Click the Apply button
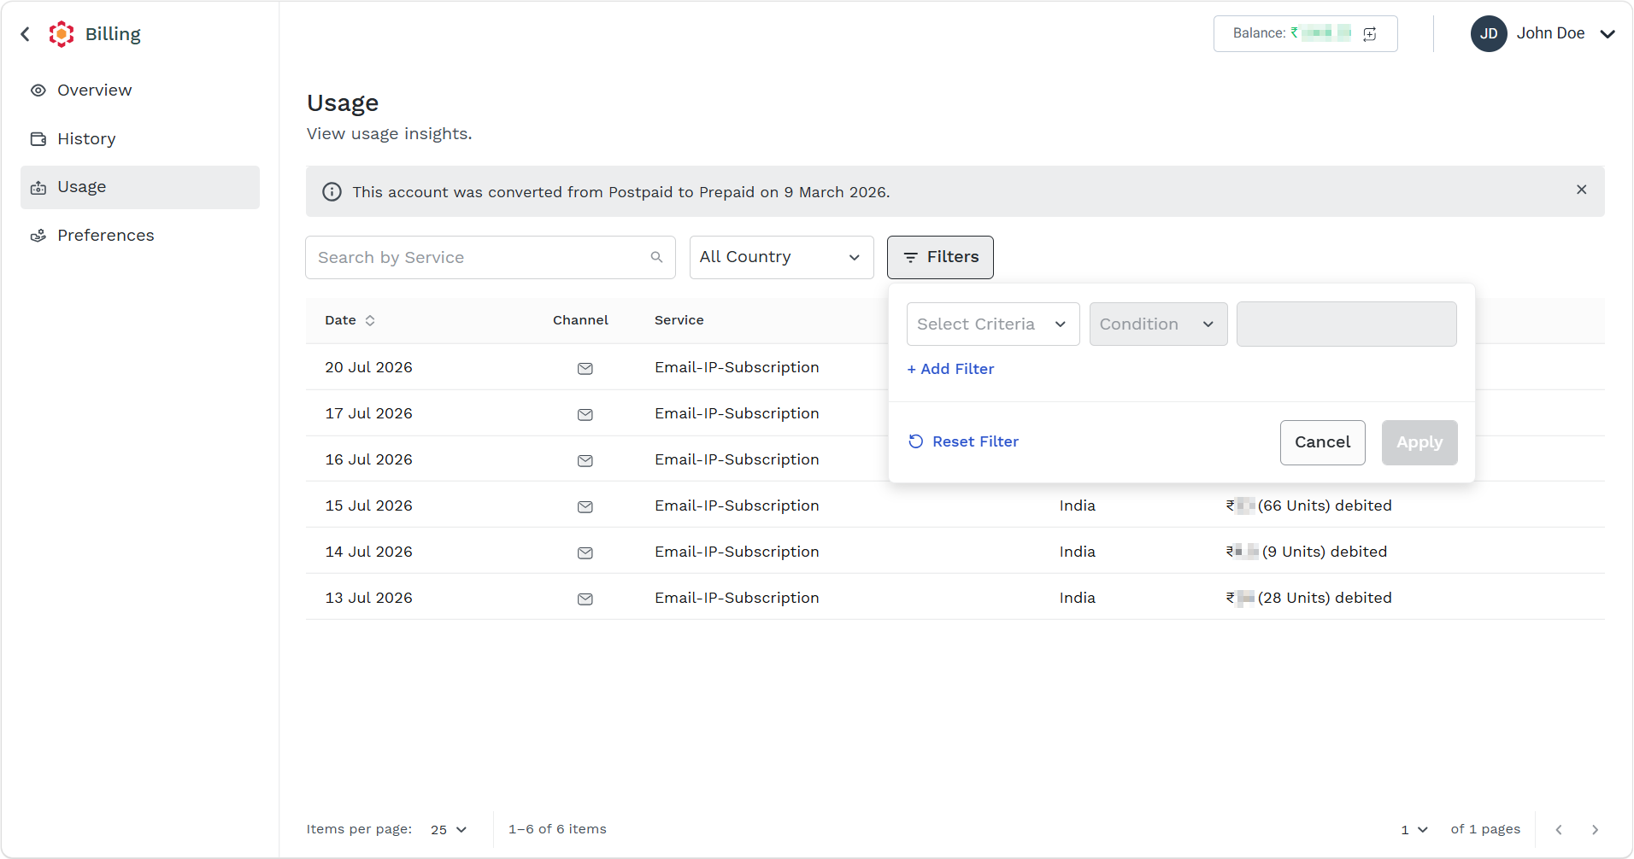The height and width of the screenshot is (859, 1634). [1419, 442]
